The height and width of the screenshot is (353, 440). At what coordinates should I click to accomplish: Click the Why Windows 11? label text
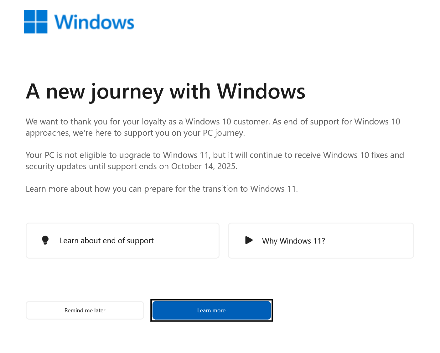point(293,241)
